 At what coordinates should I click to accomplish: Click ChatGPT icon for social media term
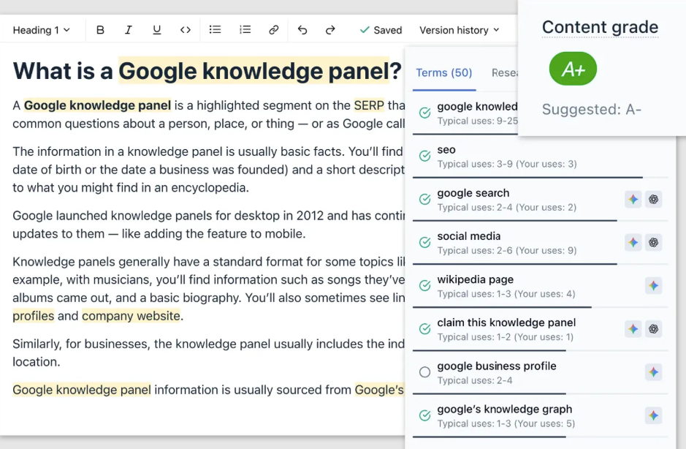653,242
